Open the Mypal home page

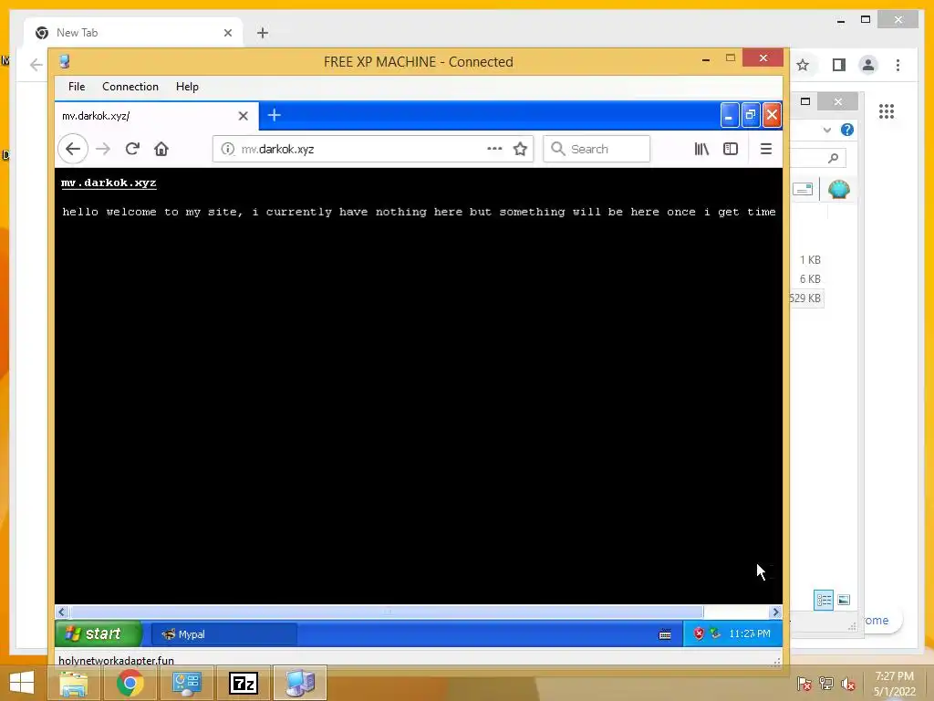pos(161,149)
